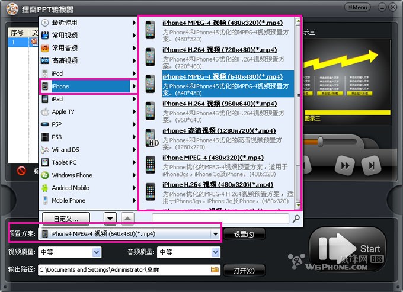This screenshot has width=403, height=292.
Task: Choose iPhone MPEG-4 (480x320) preset
Action: pyautogui.click(x=218, y=165)
